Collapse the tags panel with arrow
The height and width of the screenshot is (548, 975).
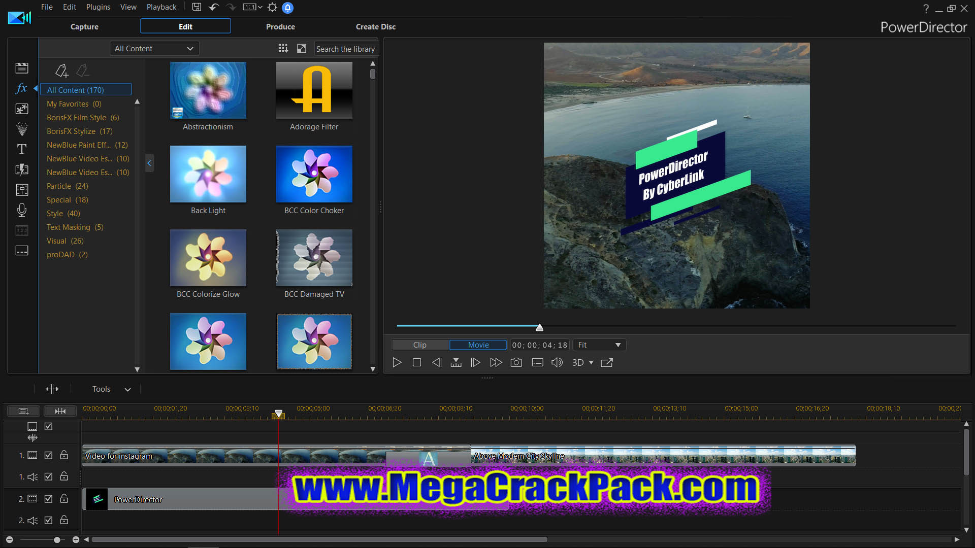(x=149, y=163)
